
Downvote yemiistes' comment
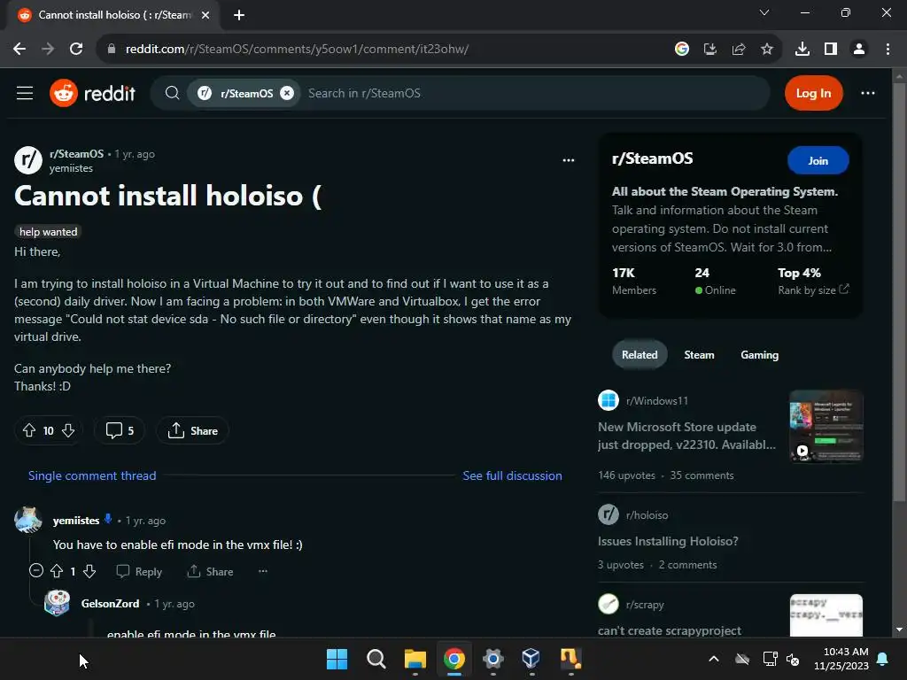click(89, 571)
